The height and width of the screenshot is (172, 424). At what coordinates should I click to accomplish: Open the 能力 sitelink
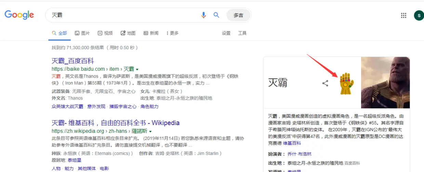(x=69, y=169)
